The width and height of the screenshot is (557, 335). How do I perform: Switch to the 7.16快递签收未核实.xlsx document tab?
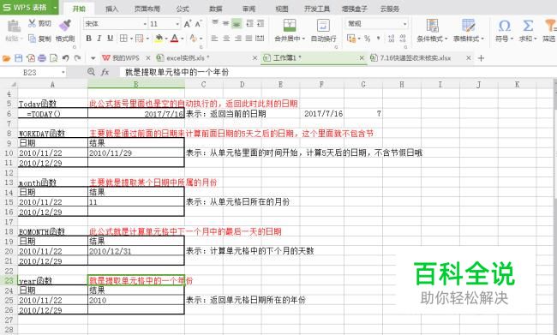tap(421, 58)
